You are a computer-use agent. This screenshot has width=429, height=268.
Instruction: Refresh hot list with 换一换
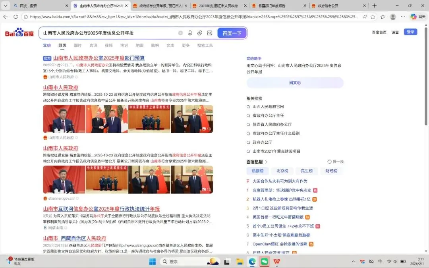(335, 162)
